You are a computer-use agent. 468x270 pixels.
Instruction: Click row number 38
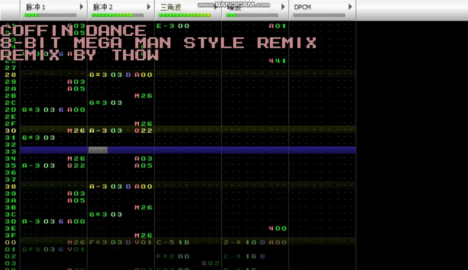[10, 187]
